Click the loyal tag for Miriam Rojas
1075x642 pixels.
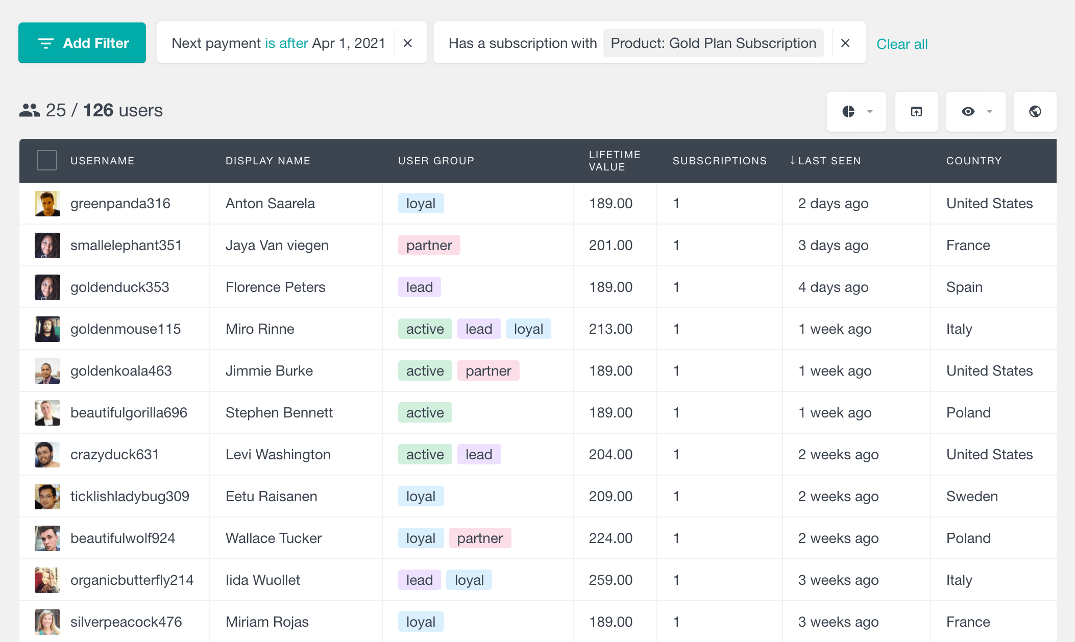point(421,622)
